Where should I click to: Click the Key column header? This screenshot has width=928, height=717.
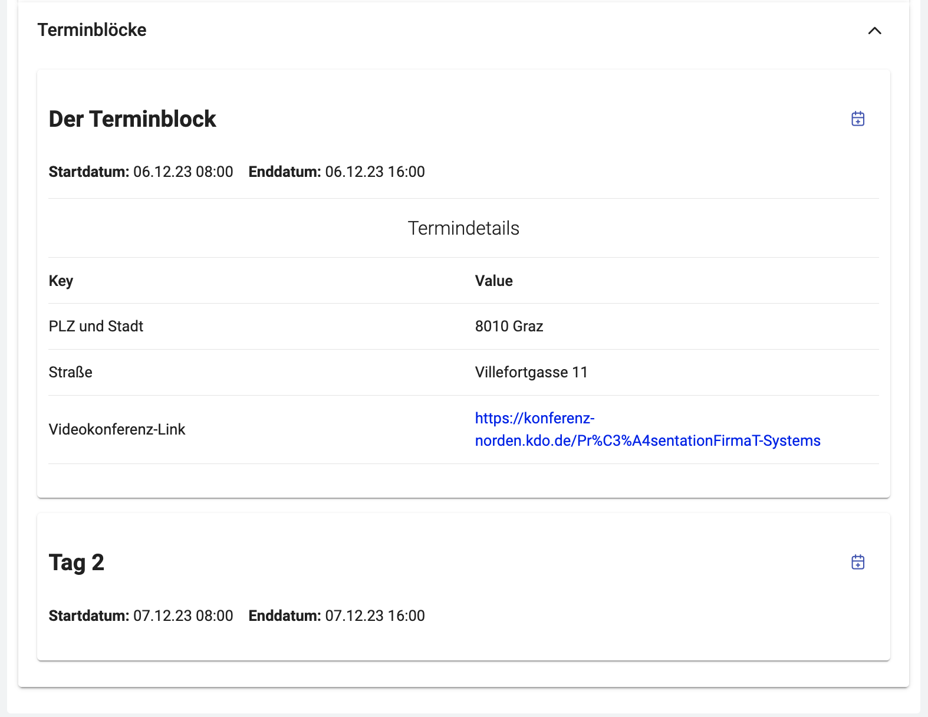click(x=61, y=281)
